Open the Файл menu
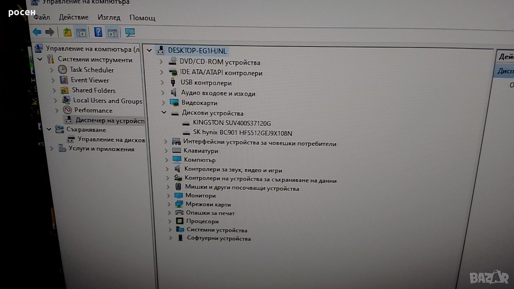This screenshot has width=514, height=289. 42,17
